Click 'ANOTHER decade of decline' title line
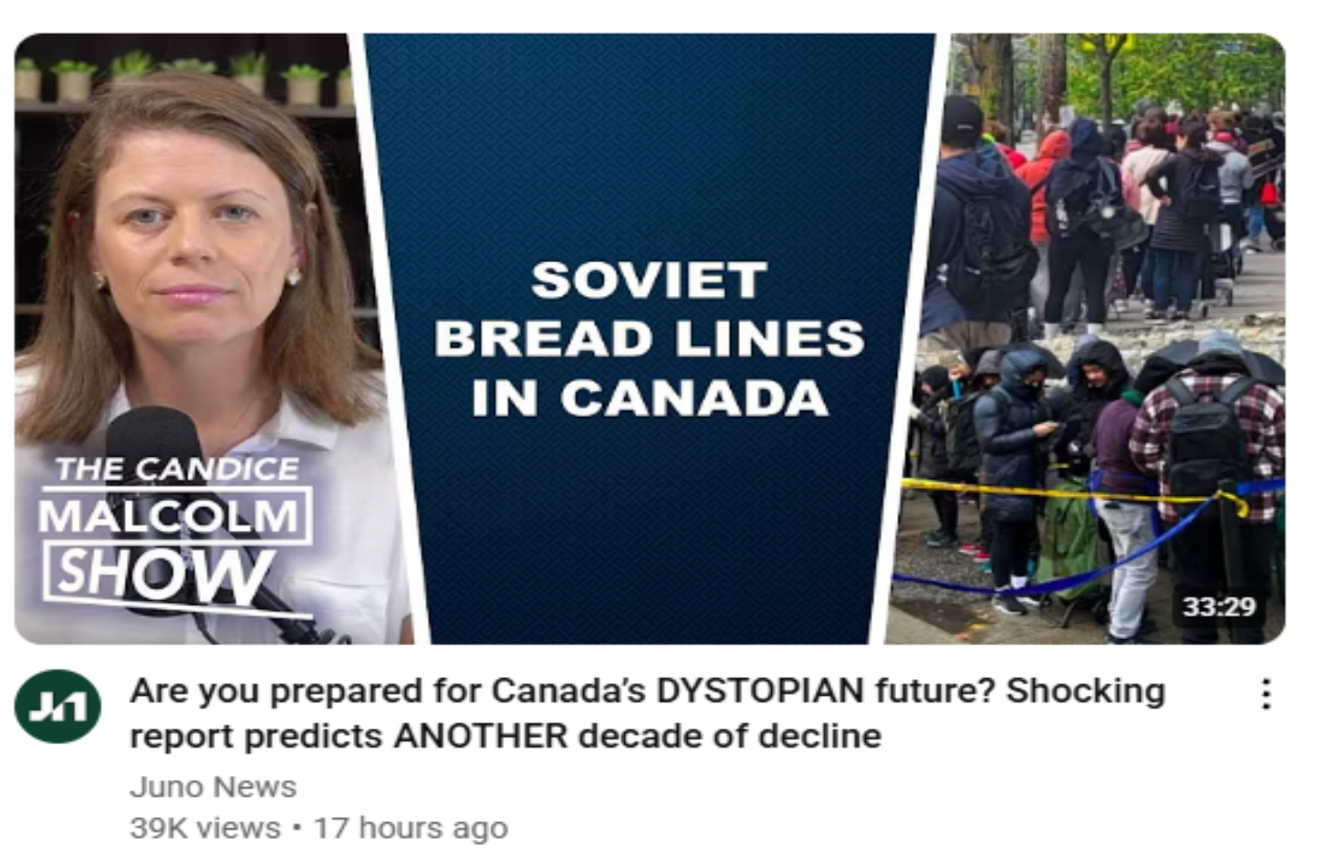 [637, 736]
